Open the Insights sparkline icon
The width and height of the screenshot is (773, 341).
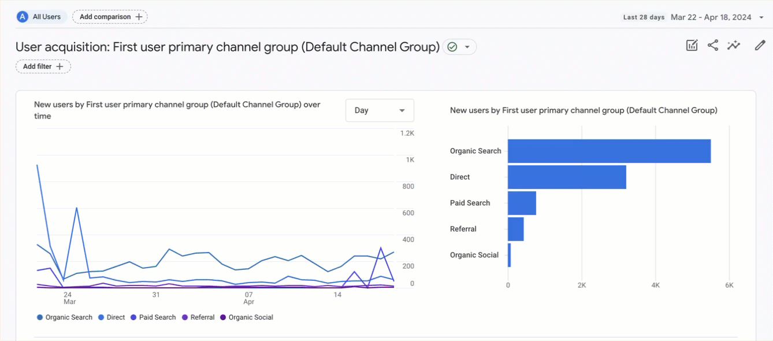[734, 46]
